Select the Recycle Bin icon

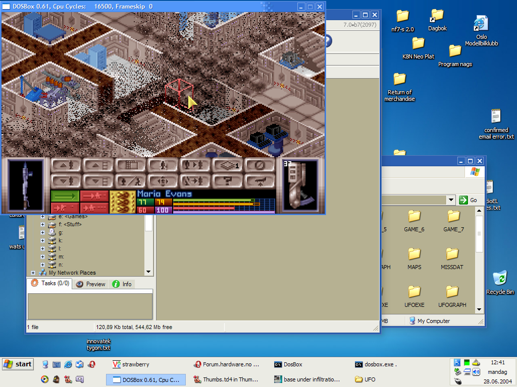click(500, 283)
